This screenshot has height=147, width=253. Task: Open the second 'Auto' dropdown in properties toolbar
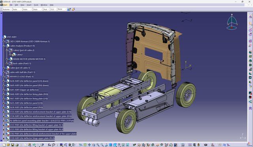(x=27, y=10)
